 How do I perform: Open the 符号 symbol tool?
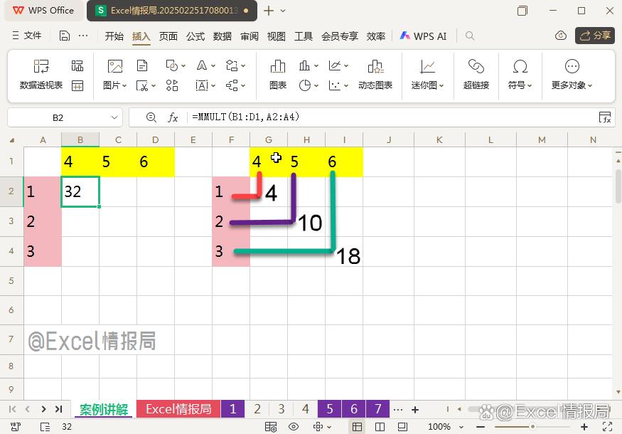pyautogui.click(x=520, y=75)
